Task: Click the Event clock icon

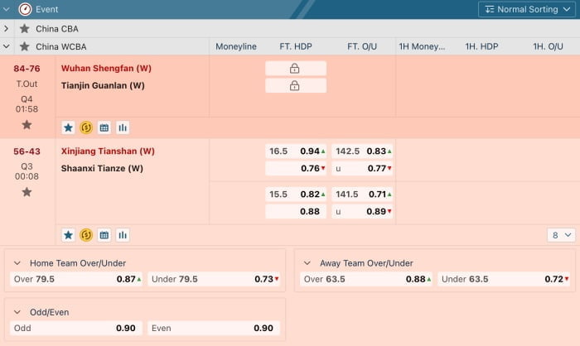Action: tap(25, 9)
